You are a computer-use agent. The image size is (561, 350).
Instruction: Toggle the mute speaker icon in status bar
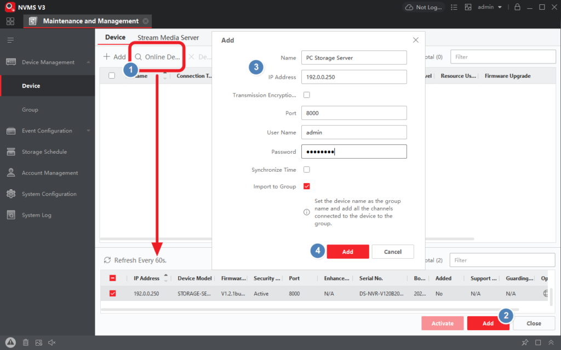click(x=52, y=342)
